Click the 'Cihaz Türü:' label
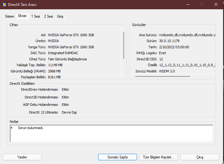Viewport: 224px width, 164px height. [37, 59]
